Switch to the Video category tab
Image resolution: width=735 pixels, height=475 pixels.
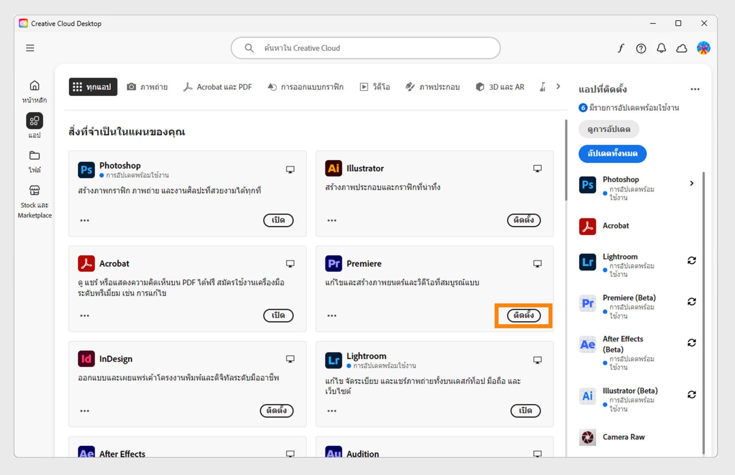click(x=375, y=87)
